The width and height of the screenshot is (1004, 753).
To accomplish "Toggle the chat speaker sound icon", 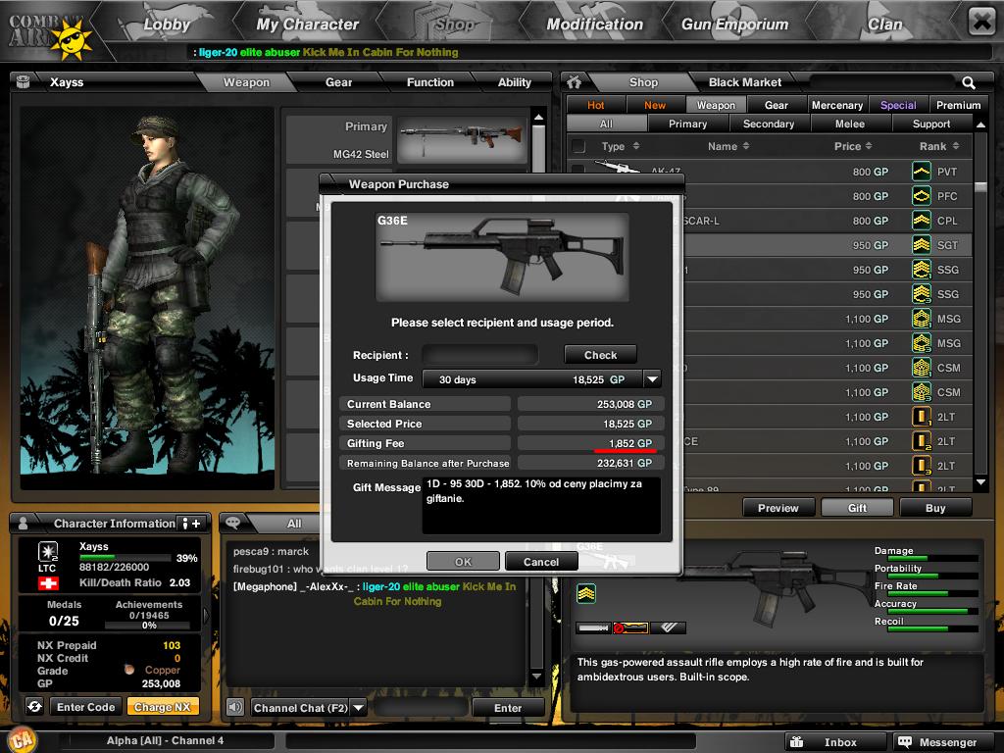I will [x=235, y=707].
